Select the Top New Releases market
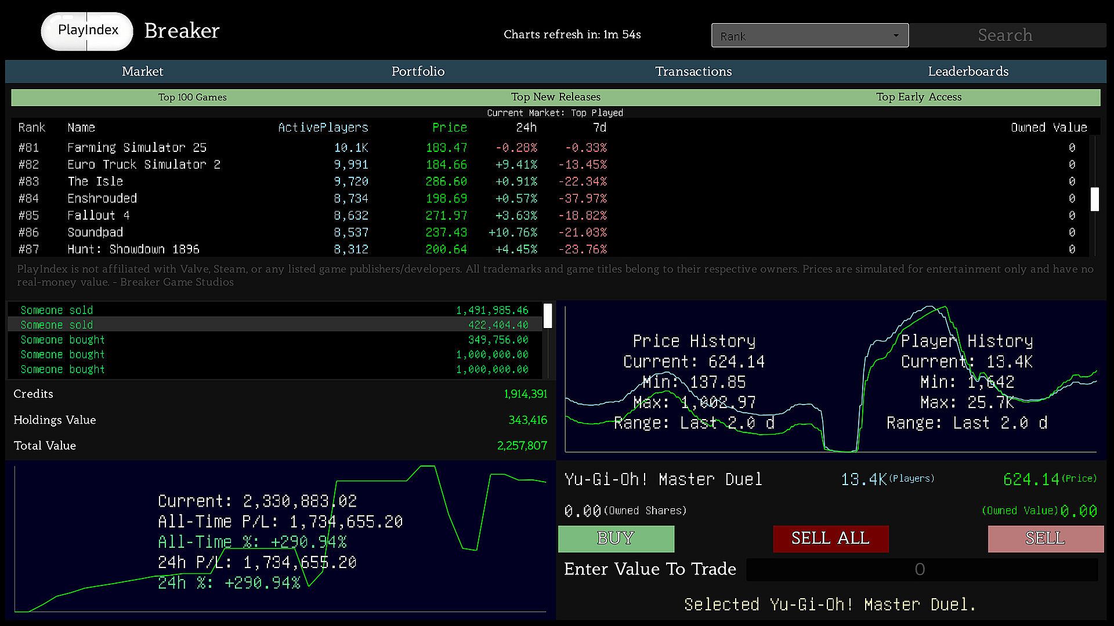 tap(556, 97)
